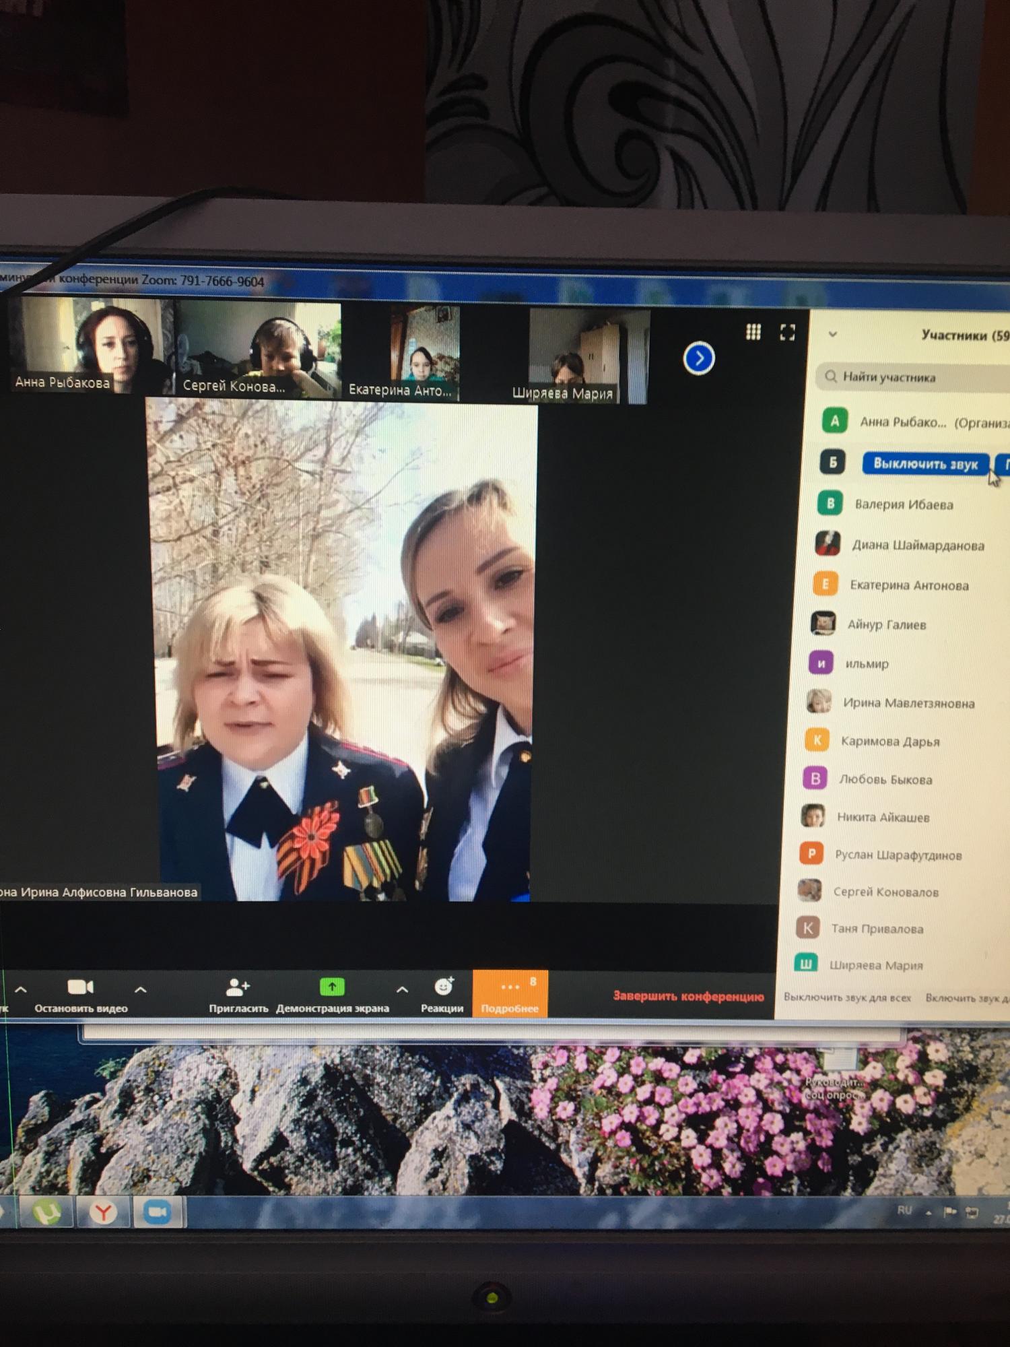Viewport: 1010px width, 1347px height.
Task: Click End Meeting (Завершить конференцию)
Action: (688, 996)
